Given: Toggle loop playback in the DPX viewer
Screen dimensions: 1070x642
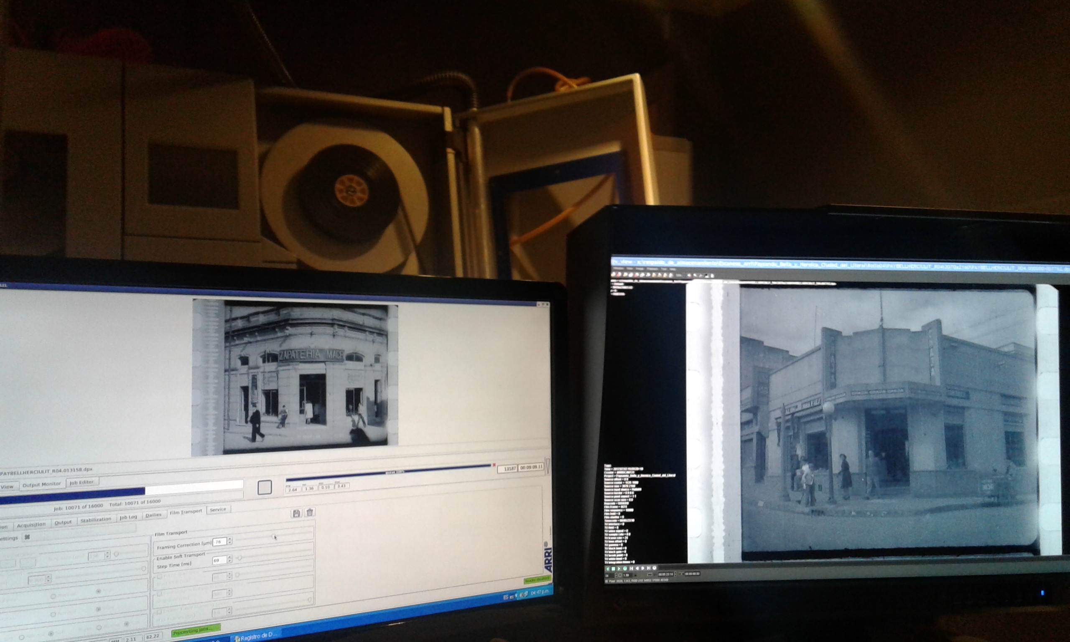Looking at the screenshot, I should (x=625, y=568).
